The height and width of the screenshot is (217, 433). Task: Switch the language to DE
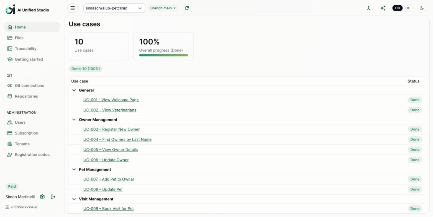(x=408, y=8)
